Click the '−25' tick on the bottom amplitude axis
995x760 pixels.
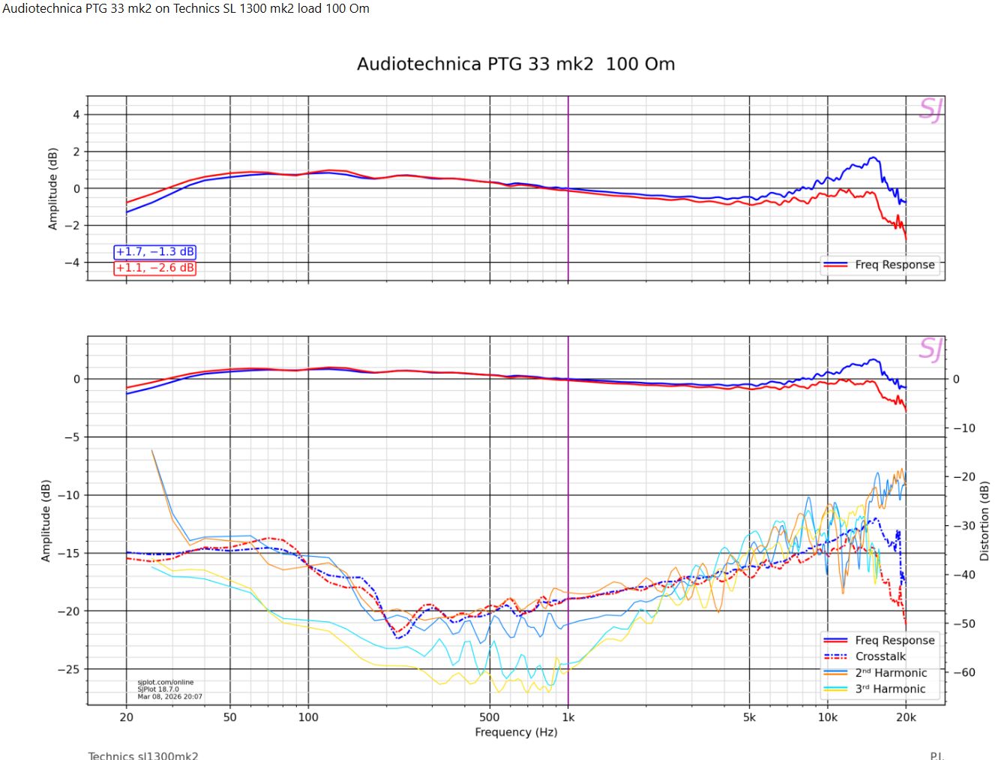click(69, 669)
